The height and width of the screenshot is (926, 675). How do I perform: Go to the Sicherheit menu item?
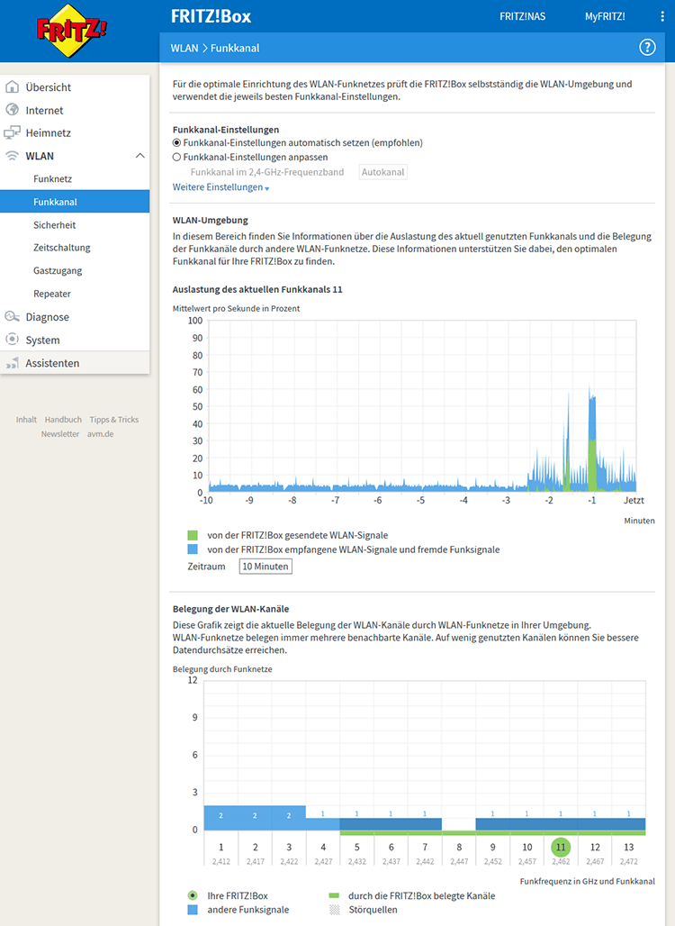pos(55,225)
